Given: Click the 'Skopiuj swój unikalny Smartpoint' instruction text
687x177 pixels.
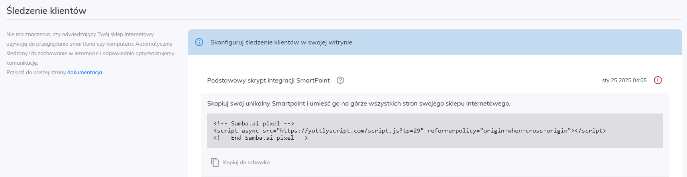Looking at the screenshot, I should click(x=359, y=103).
